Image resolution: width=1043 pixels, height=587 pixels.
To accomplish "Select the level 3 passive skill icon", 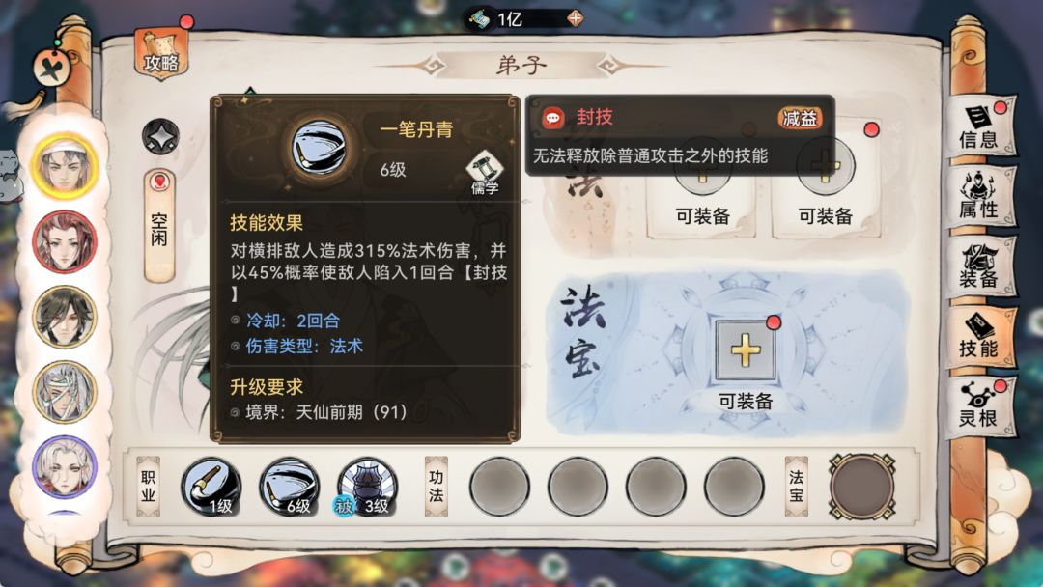I will pyautogui.click(x=367, y=488).
